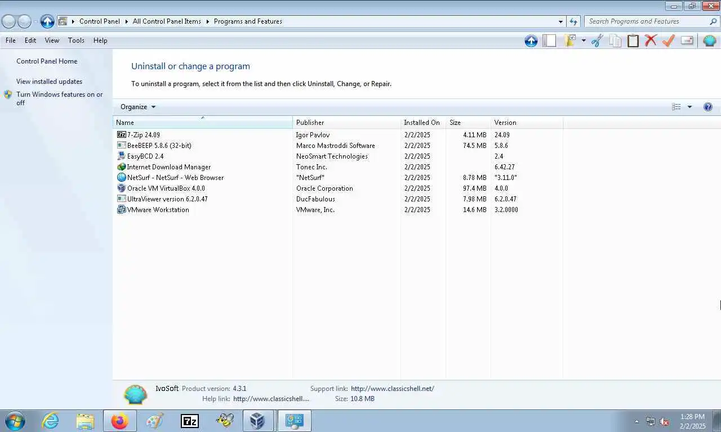Open the BeeBEEP bee taskbar icon
The image size is (721, 432).
click(224, 421)
